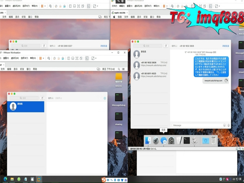
Task: Click the microphone icon beside the iMessage field
Action: click(x=229, y=125)
